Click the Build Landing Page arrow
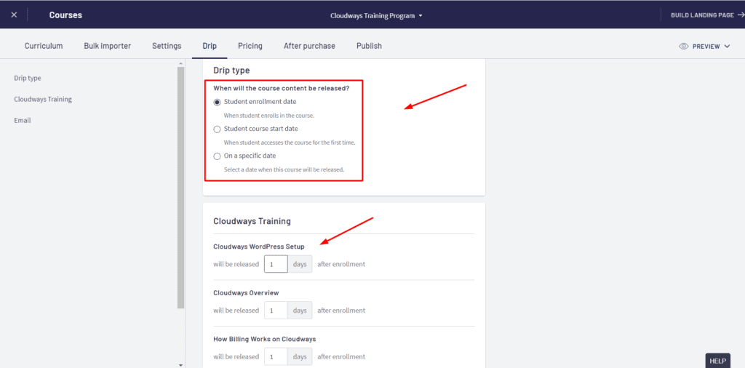This screenshot has height=368, width=745. click(738, 15)
